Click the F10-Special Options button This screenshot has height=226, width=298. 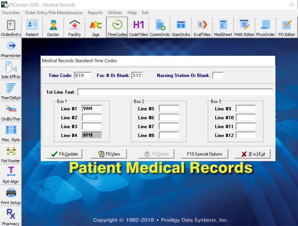pyautogui.click(x=205, y=154)
